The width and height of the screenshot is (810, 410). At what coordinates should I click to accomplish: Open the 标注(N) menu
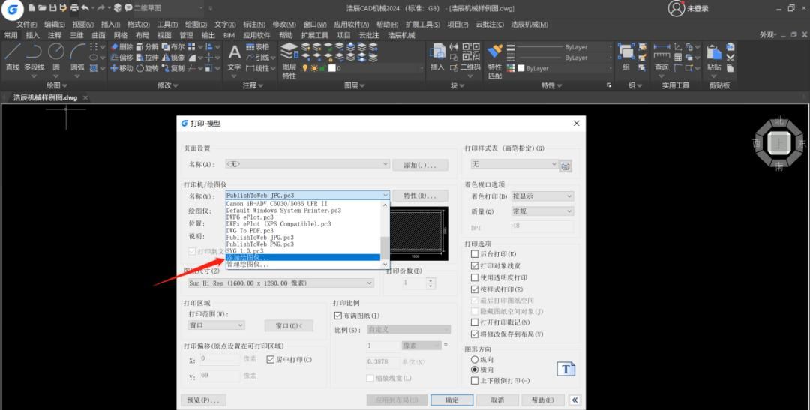(254, 24)
